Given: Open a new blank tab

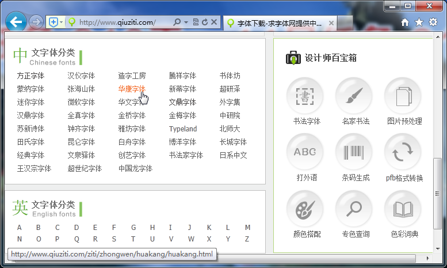Looking at the screenshot, I should click(x=345, y=23).
